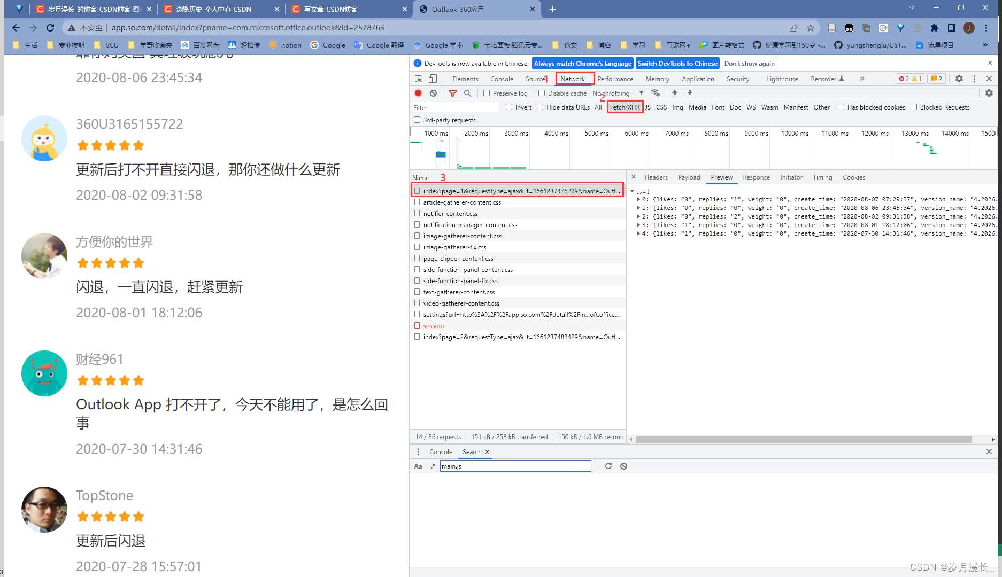The image size is (1002, 577).
Task: Select the notifier-content.css request row
Action: tap(518, 213)
